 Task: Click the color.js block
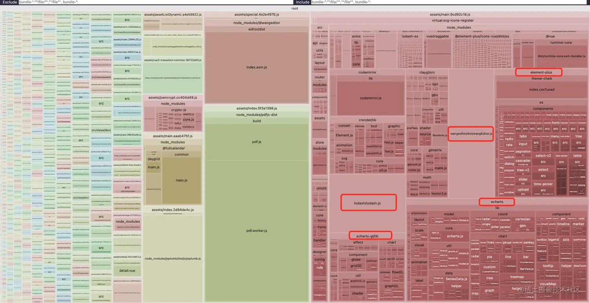[414, 170]
